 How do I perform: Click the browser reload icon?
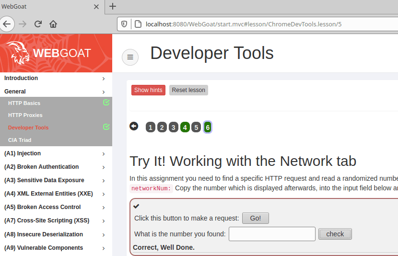click(x=38, y=24)
